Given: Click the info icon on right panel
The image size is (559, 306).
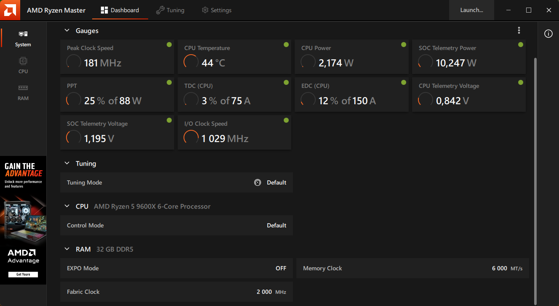Looking at the screenshot, I should (x=548, y=34).
